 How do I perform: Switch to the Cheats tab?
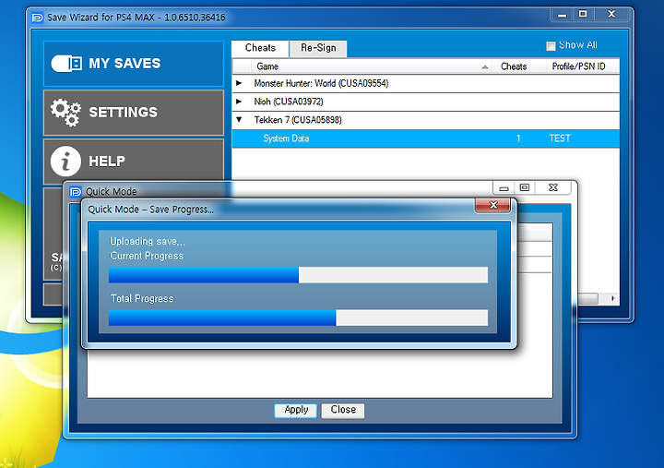click(260, 48)
